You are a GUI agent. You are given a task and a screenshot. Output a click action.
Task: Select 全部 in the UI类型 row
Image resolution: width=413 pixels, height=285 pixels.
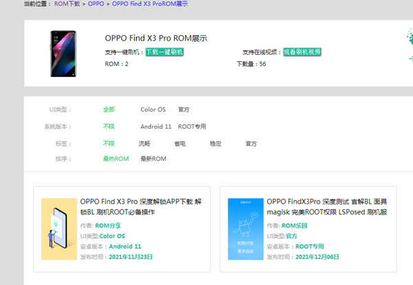pos(109,109)
